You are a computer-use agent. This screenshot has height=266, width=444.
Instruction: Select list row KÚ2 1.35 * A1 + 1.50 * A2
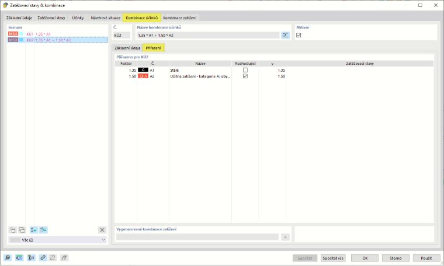click(58, 40)
